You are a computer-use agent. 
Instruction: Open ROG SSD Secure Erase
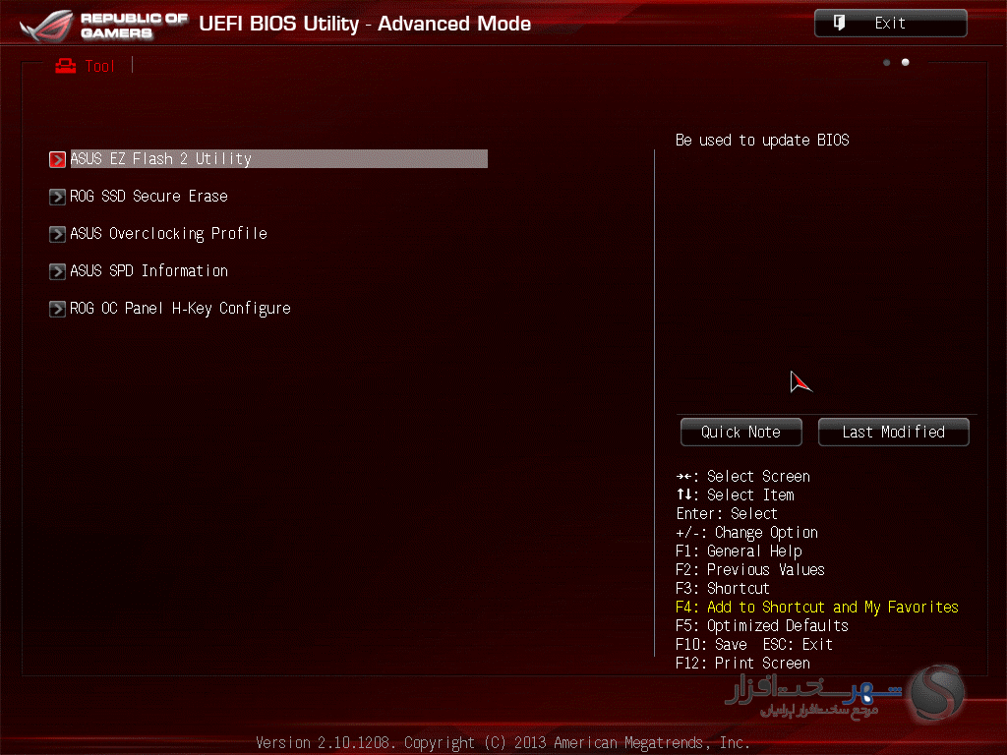(x=148, y=197)
